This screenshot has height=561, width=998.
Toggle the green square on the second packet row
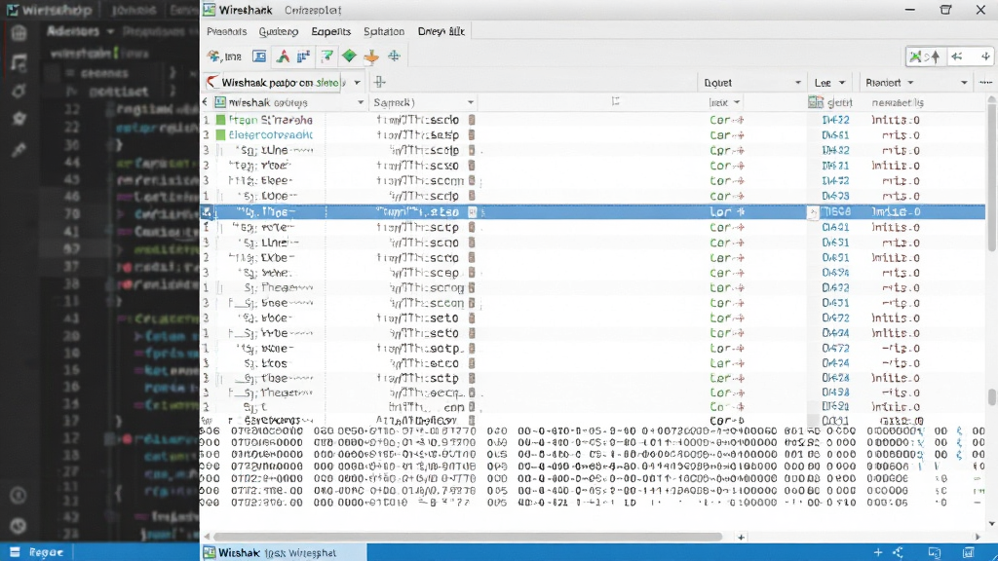coord(220,134)
